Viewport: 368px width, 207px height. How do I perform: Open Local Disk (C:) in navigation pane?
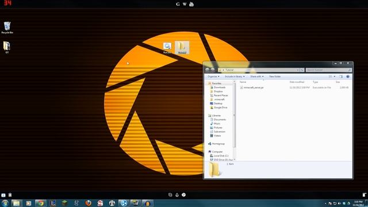click(x=219, y=156)
